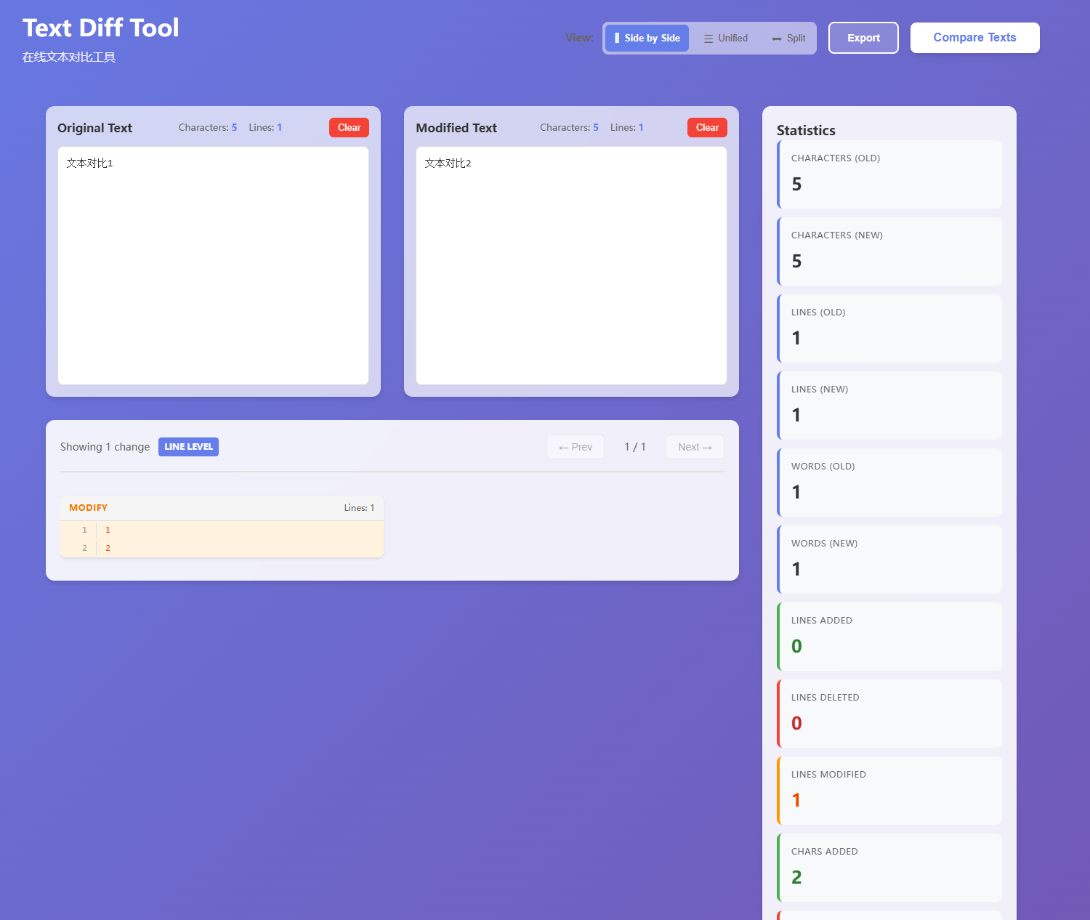Clear the Original Text panel
1090x920 pixels.
point(349,127)
